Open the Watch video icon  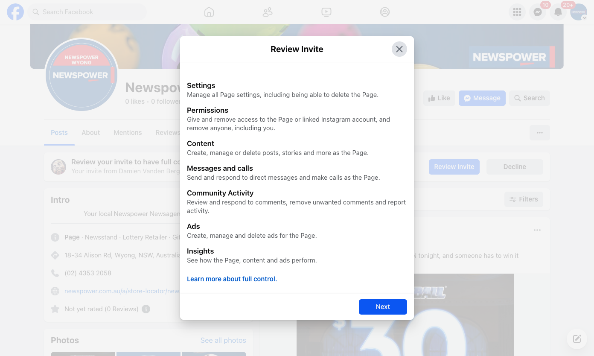pos(326,12)
